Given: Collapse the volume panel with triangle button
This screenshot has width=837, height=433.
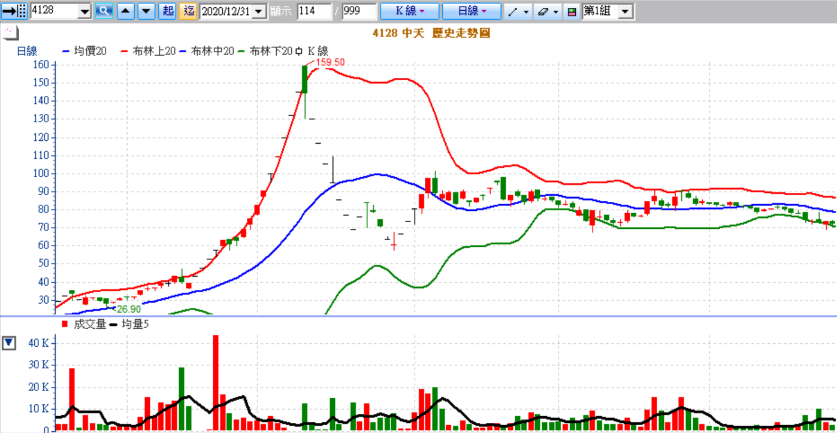Looking at the screenshot, I should click(x=8, y=343).
